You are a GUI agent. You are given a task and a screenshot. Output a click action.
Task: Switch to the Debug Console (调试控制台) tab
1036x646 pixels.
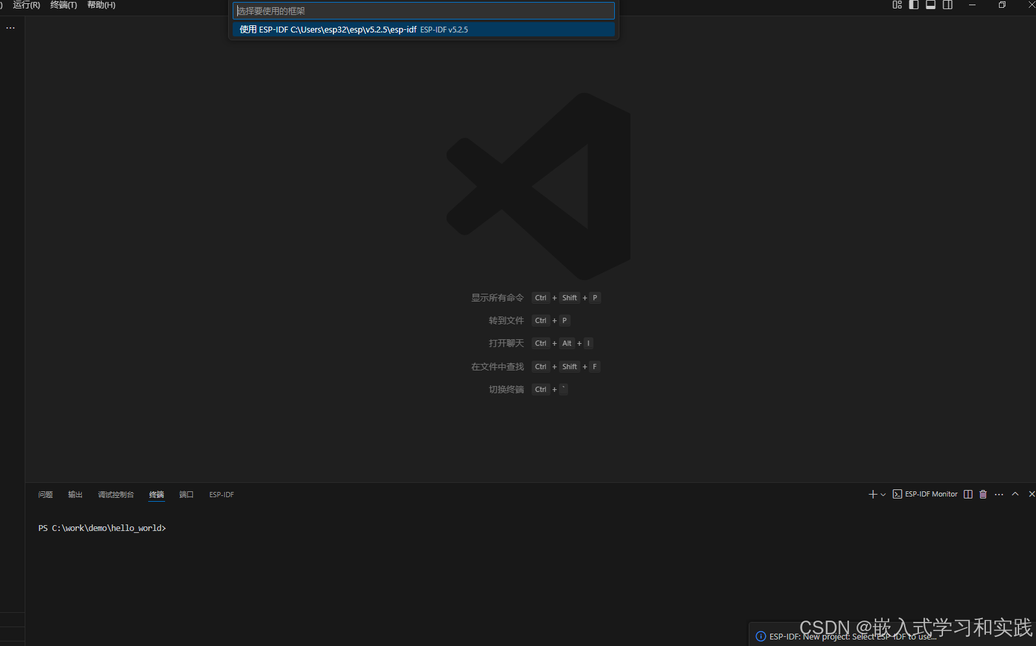pyautogui.click(x=116, y=495)
